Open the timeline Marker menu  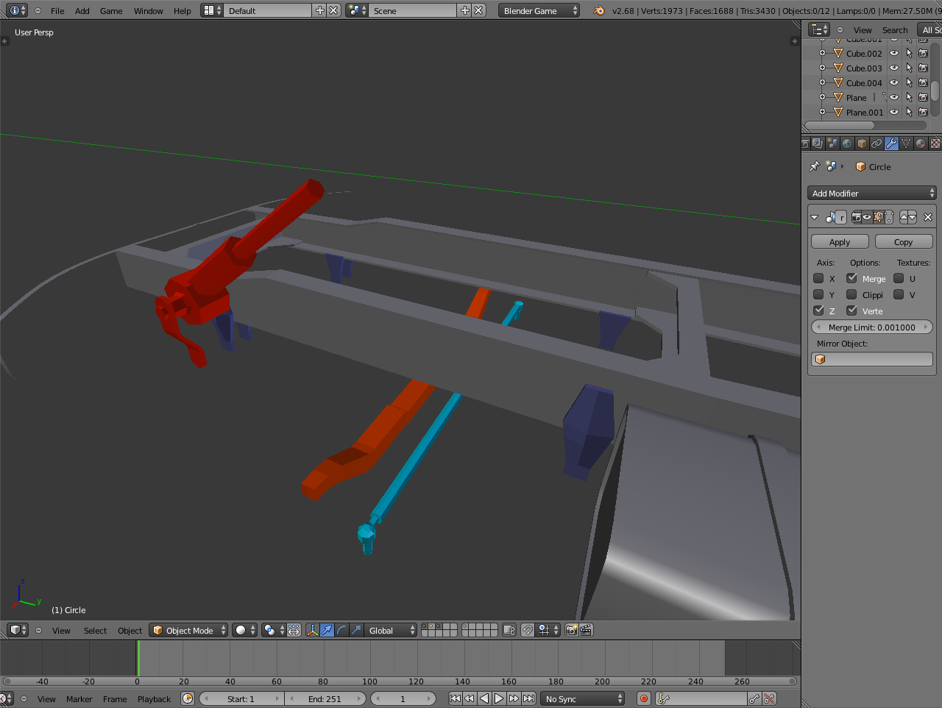click(79, 699)
